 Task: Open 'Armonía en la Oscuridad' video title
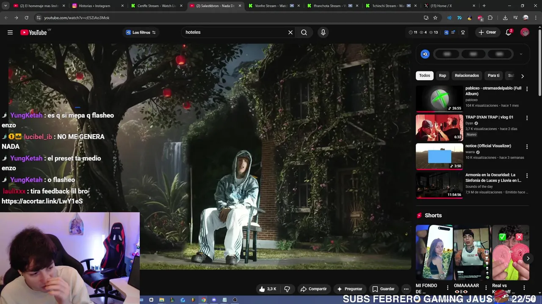pyautogui.click(x=493, y=177)
